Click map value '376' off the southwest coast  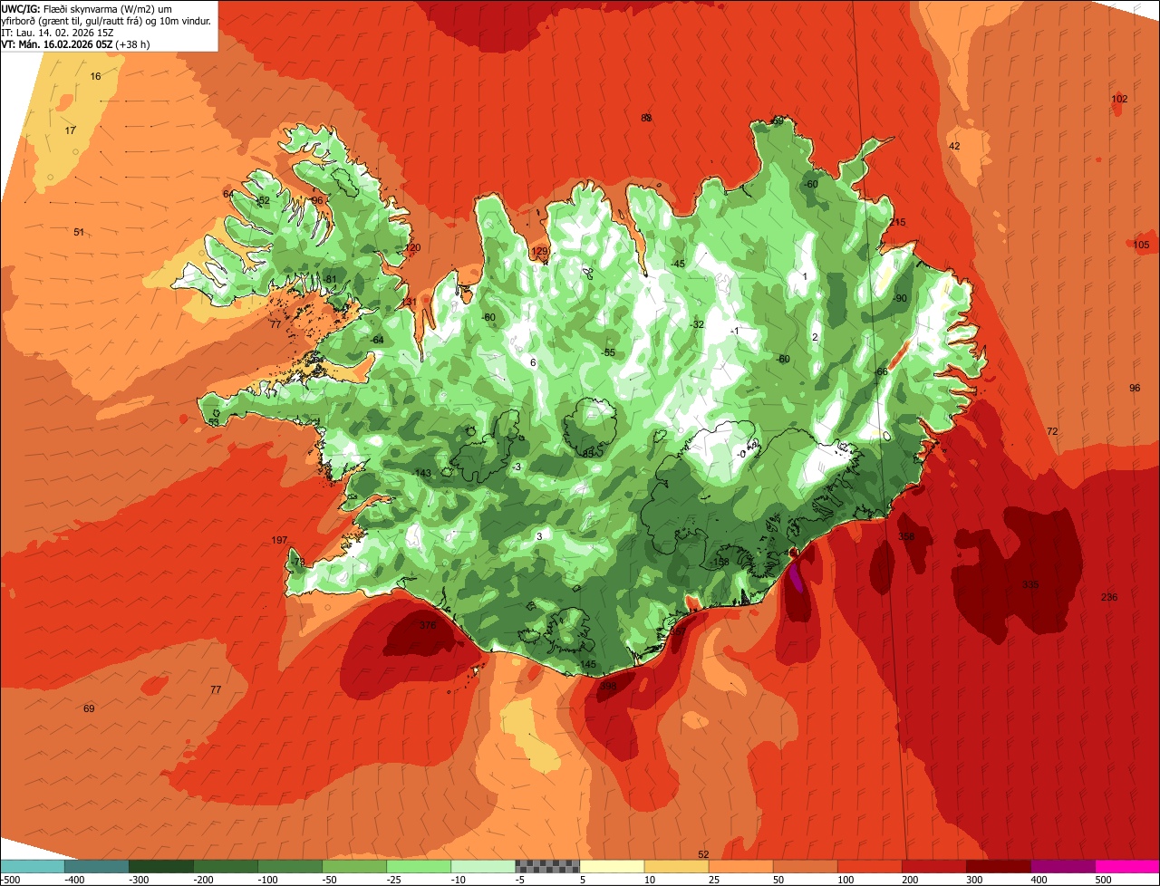pos(428,625)
